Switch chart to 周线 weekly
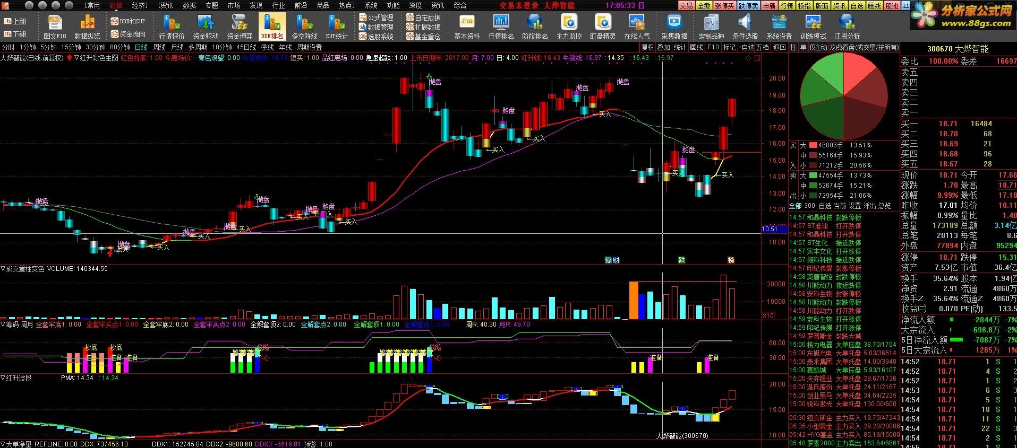The width and height of the screenshot is (1017, 448). pos(159,47)
